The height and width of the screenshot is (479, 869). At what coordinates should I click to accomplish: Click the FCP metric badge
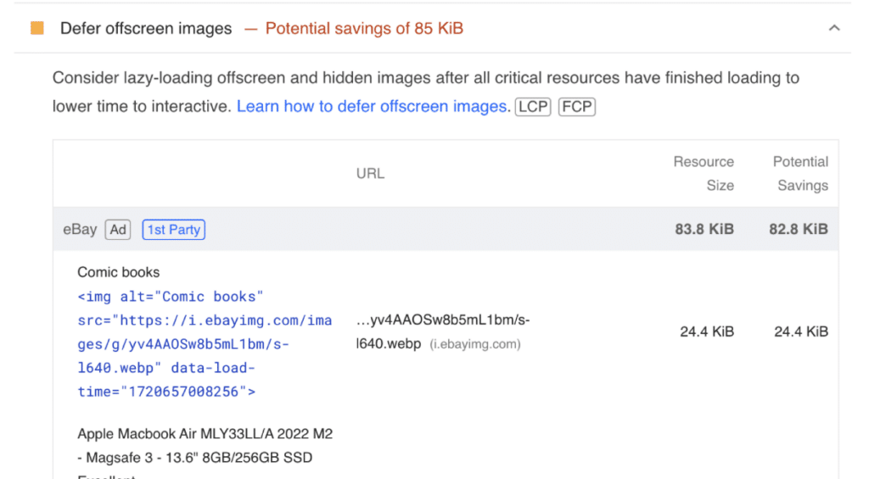tap(577, 106)
